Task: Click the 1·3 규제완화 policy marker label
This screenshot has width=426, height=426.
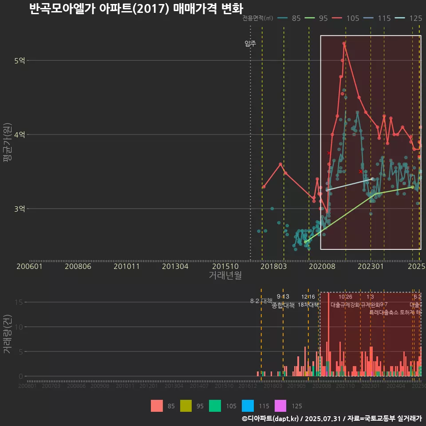Action: pos(370,301)
